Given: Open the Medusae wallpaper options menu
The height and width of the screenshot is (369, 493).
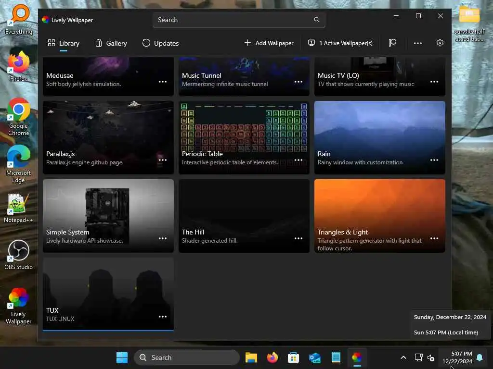Looking at the screenshot, I should pos(163,82).
